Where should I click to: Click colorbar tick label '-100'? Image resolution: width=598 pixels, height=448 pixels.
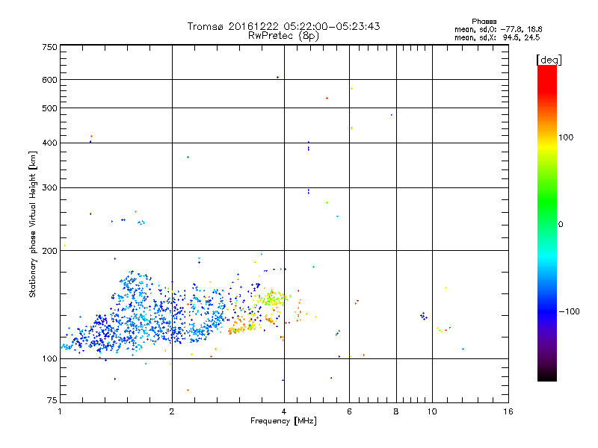pyautogui.click(x=570, y=311)
